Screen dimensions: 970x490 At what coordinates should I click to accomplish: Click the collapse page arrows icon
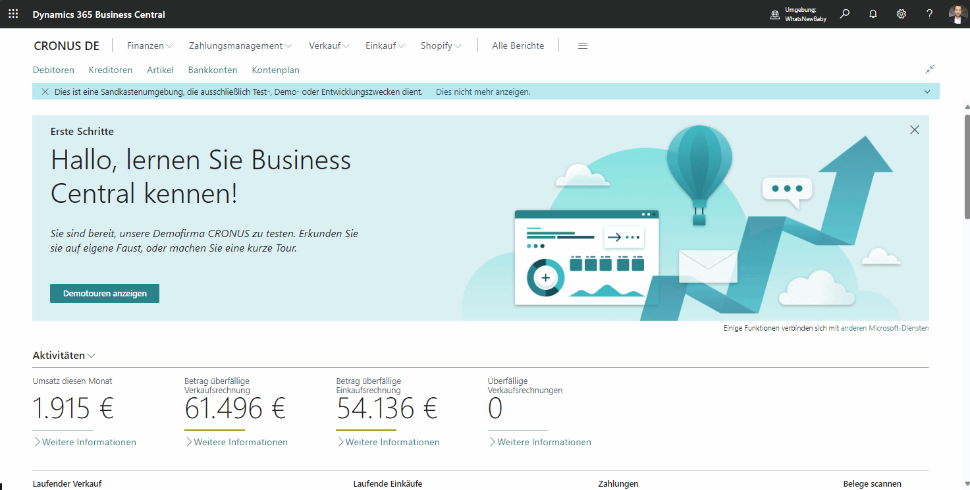[930, 69]
